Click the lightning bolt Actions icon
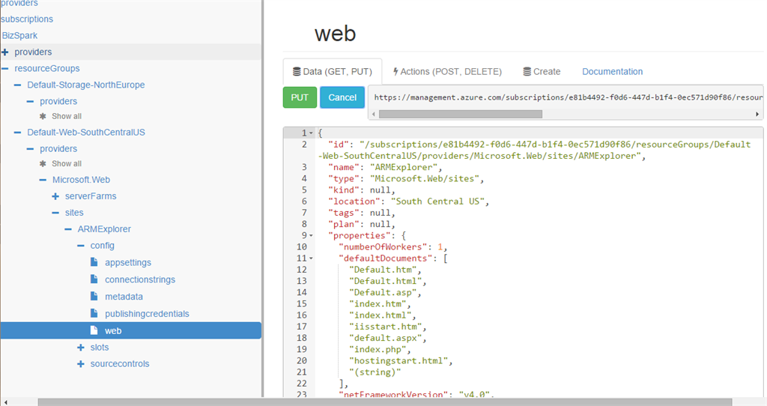This screenshot has width=767, height=406. (395, 72)
